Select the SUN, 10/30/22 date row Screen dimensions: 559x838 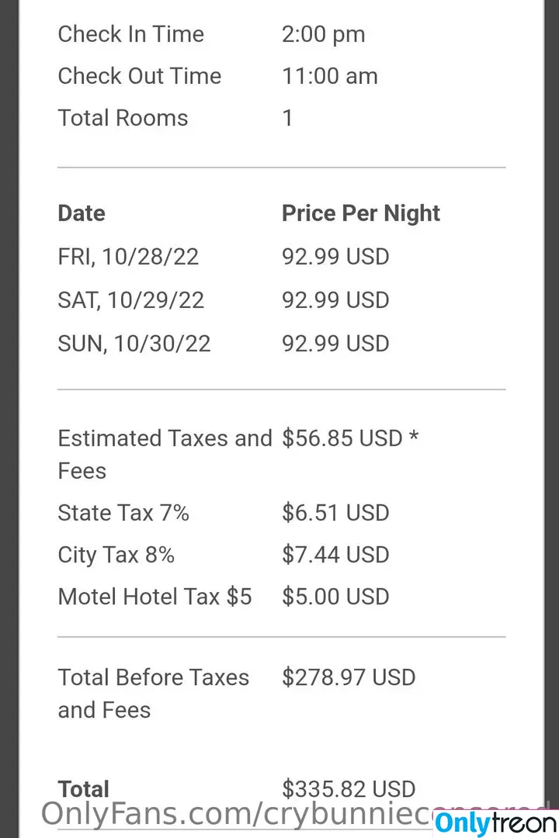click(x=281, y=344)
